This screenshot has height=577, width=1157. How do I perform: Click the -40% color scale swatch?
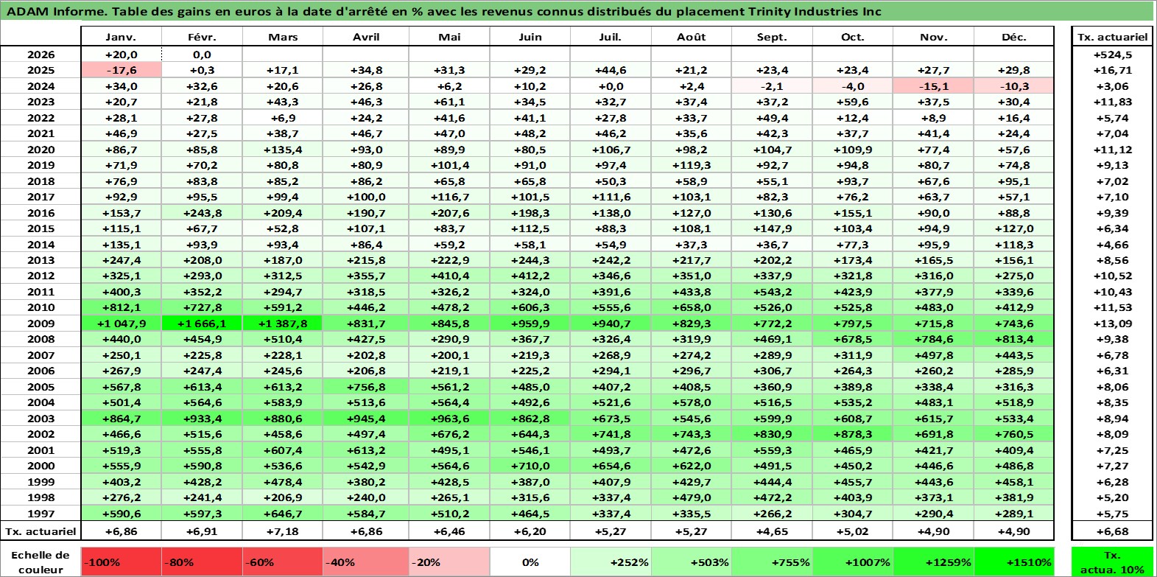tap(366, 562)
